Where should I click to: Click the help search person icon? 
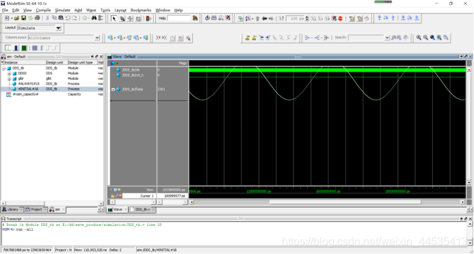point(195,18)
